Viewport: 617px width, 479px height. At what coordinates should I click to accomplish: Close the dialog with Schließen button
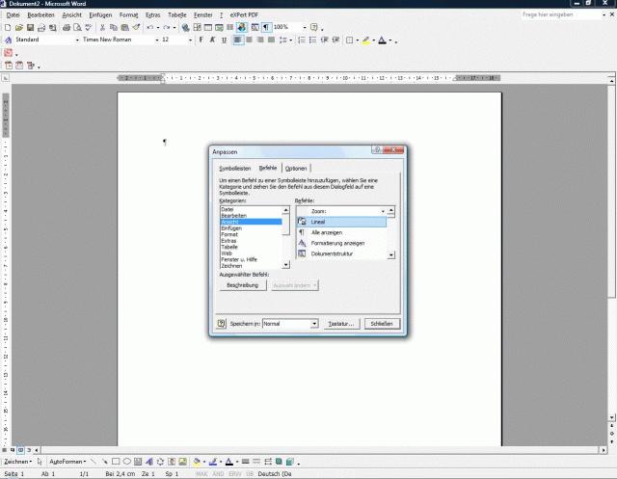pos(382,324)
